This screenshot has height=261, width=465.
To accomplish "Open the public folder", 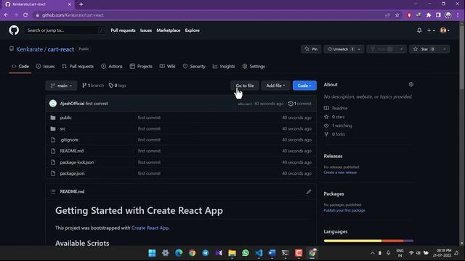I will pyautogui.click(x=66, y=117).
